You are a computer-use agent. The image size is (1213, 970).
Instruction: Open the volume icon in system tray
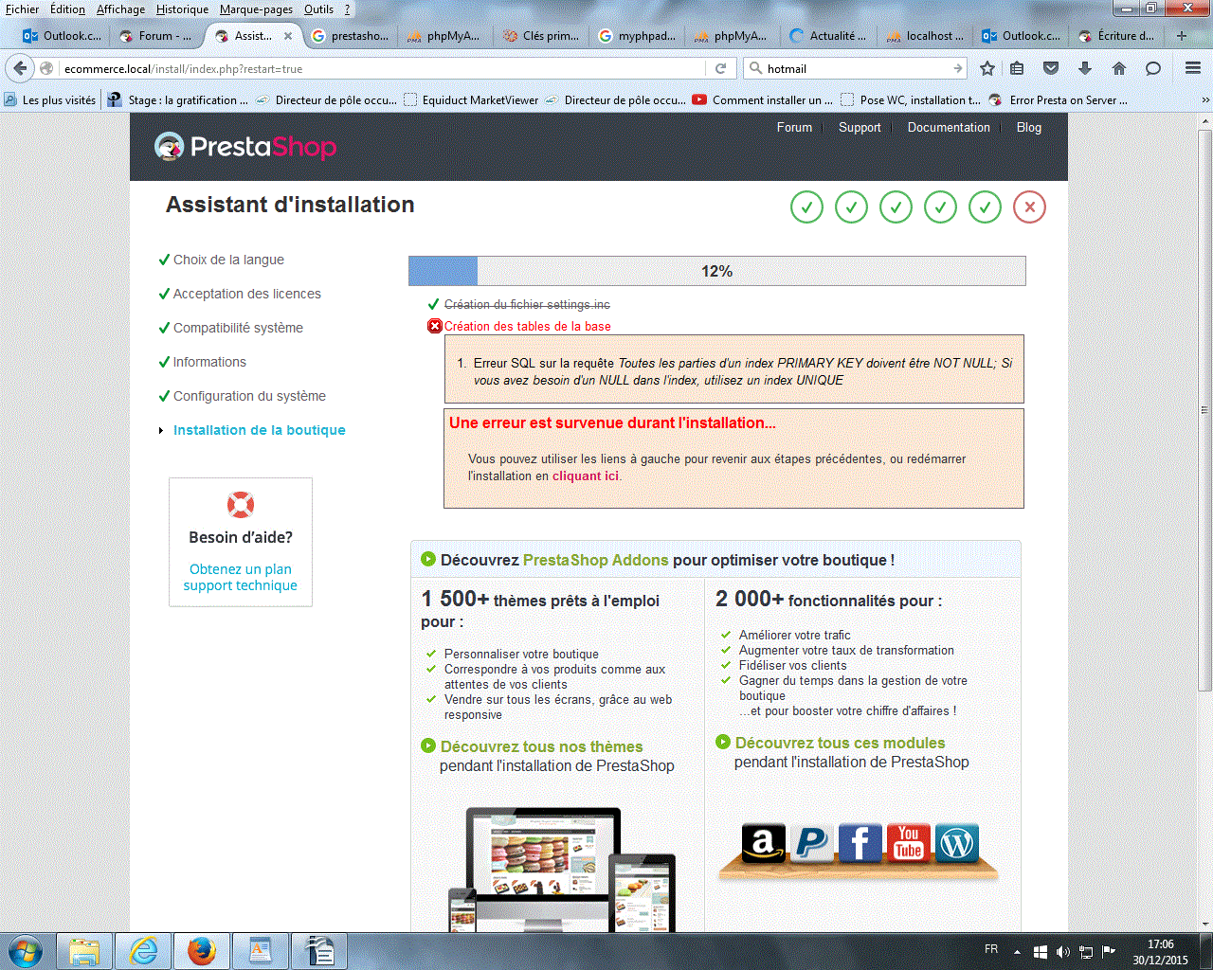1062,951
